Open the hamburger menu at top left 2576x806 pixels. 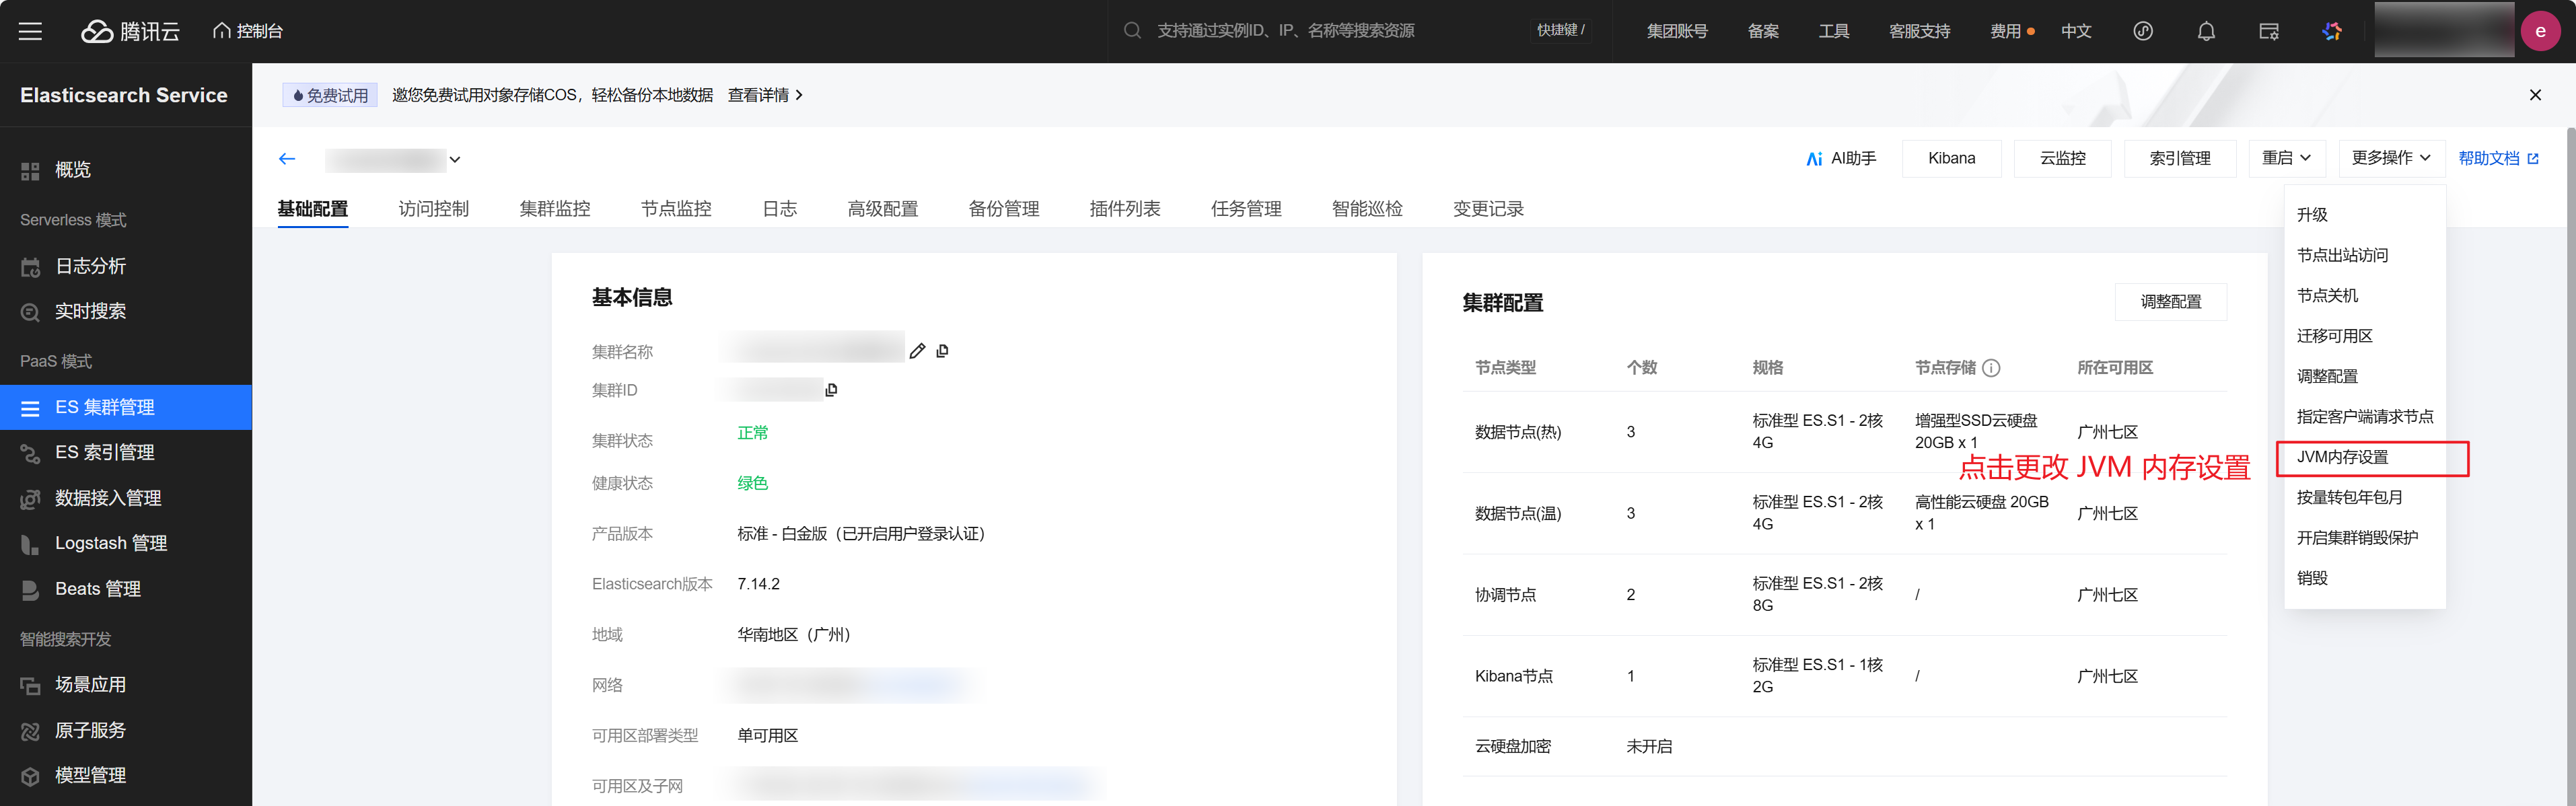tap(30, 31)
